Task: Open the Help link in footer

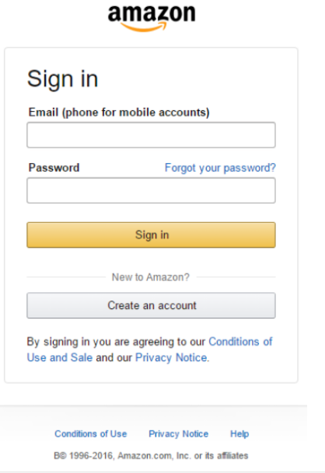Action: point(239,434)
